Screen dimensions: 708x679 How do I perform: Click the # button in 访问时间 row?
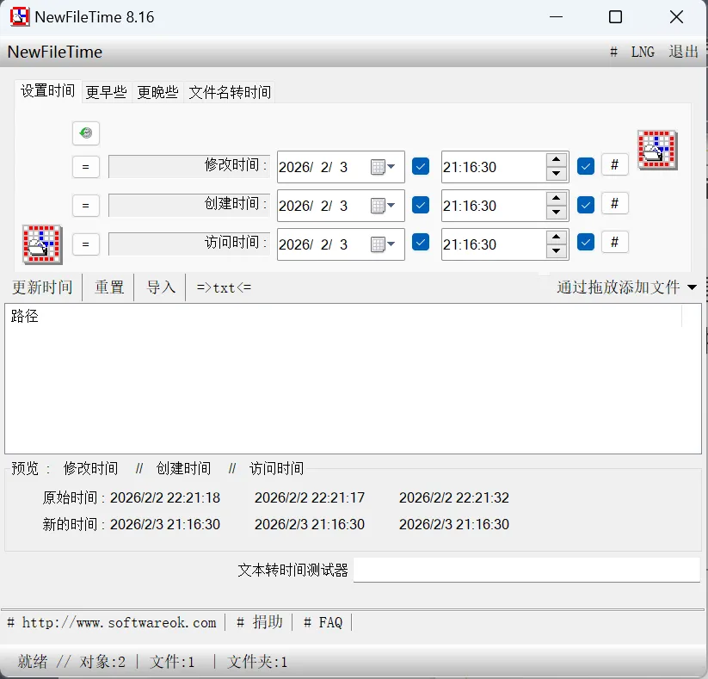(x=614, y=242)
